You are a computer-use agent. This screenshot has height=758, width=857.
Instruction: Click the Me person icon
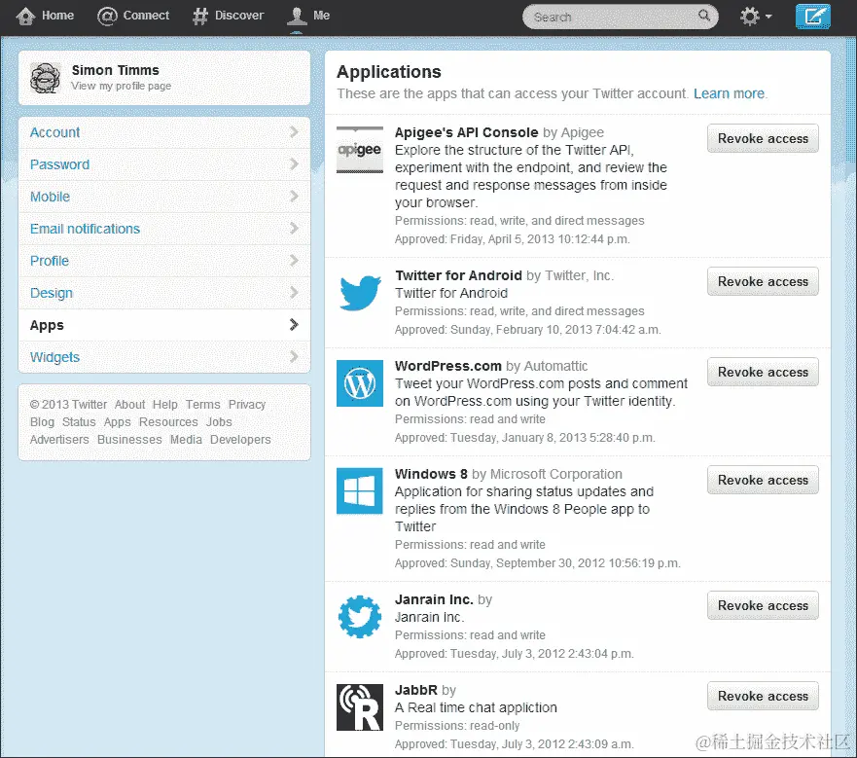pos(297,16)
